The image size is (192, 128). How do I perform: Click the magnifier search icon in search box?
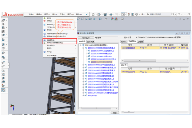[173, 14]
